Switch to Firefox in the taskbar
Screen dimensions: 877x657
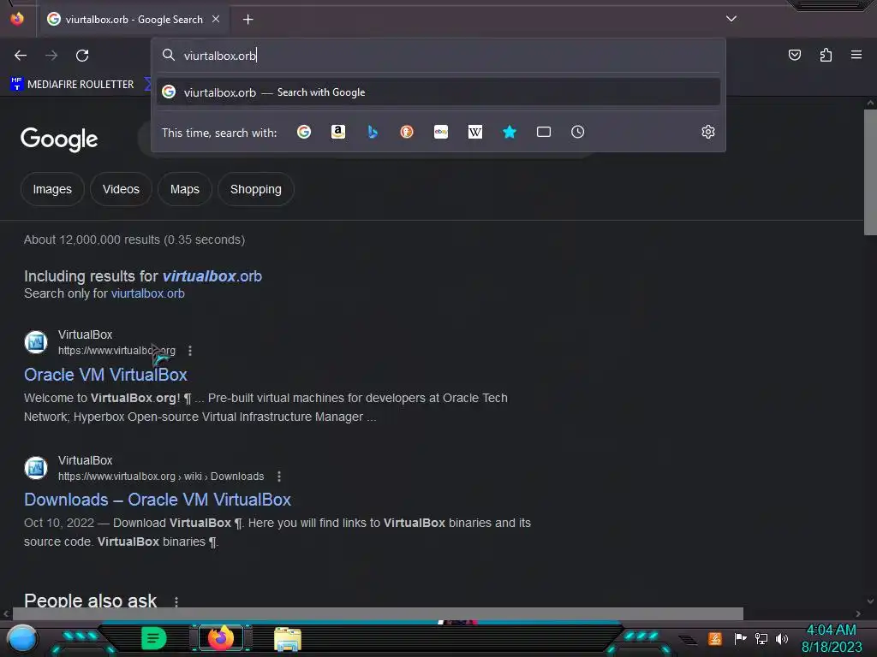click(221, 638)
